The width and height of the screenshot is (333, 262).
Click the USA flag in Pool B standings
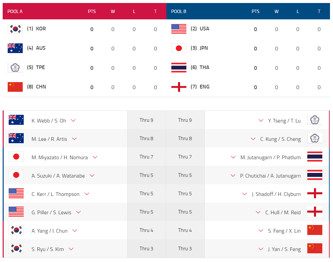179,29
